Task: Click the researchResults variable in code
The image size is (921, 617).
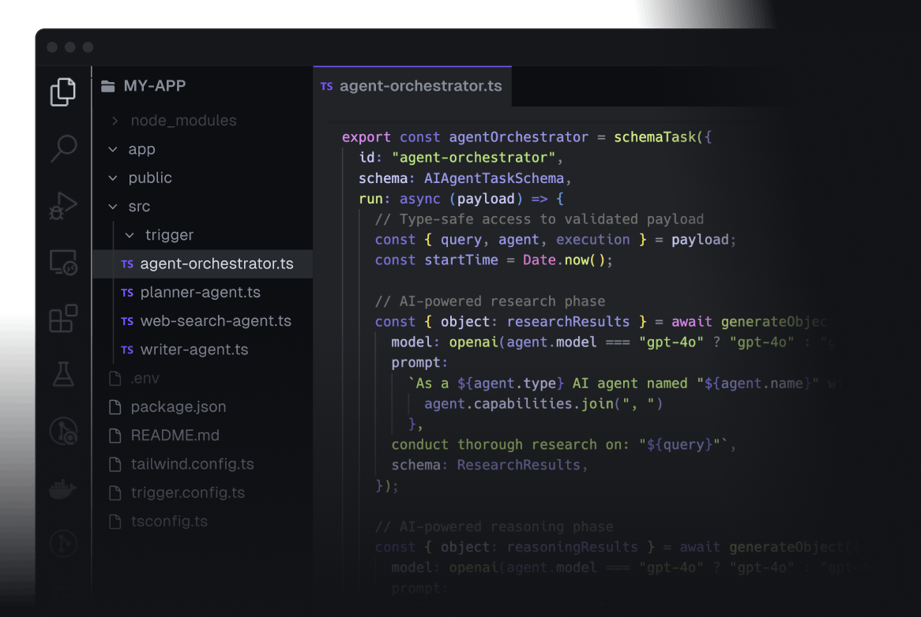Action: click(568, 322)
